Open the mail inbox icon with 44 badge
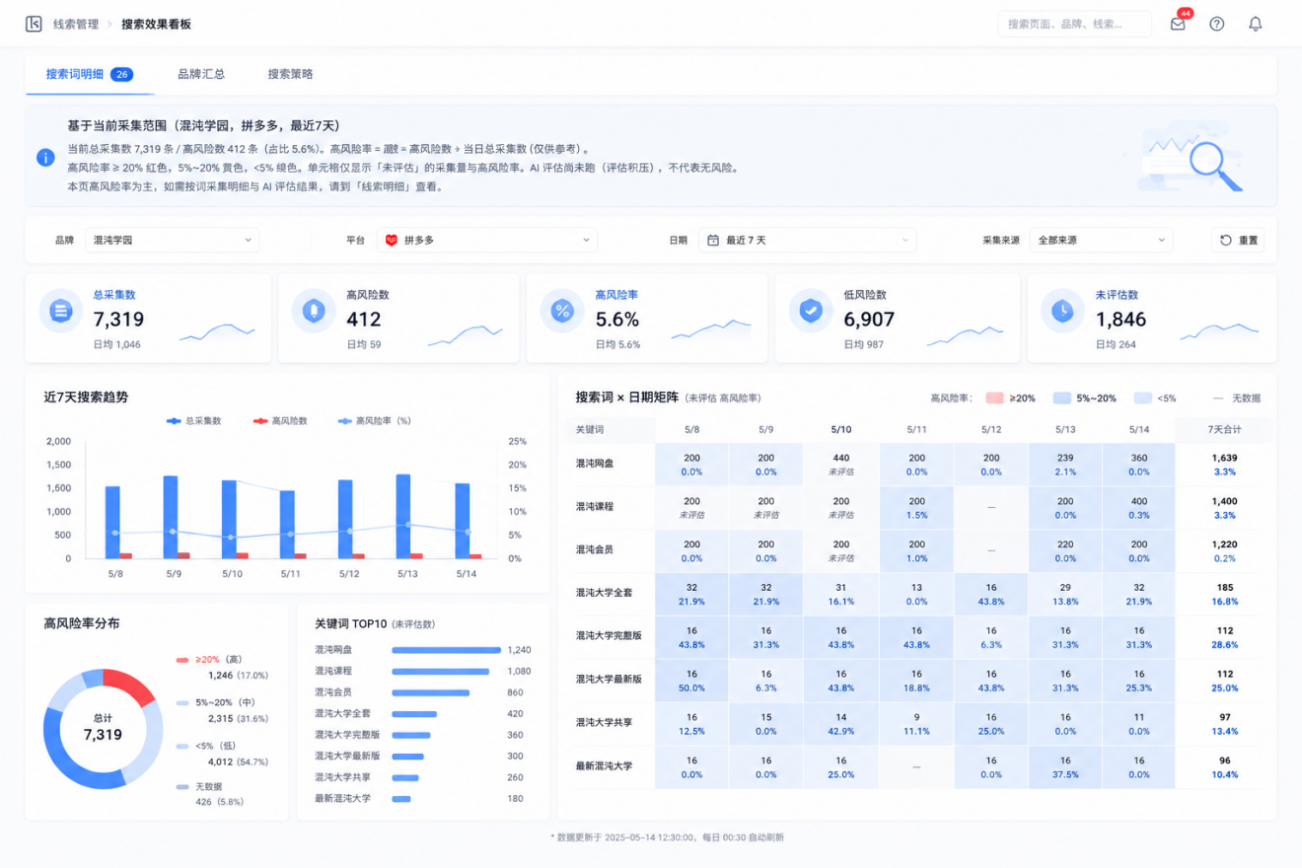The height and width of the screenshot is (868, 1302). (x=1178, y=24)
